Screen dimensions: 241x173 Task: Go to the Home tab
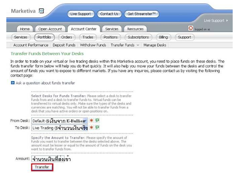(x=25, y=29)
